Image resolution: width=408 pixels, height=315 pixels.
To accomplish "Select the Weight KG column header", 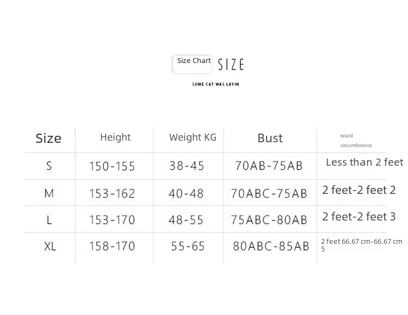I will (x=193, y=137).
